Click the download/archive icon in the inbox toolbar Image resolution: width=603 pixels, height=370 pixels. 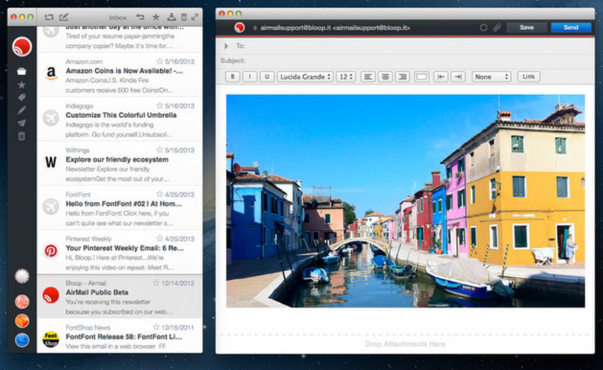coord(171,17)
